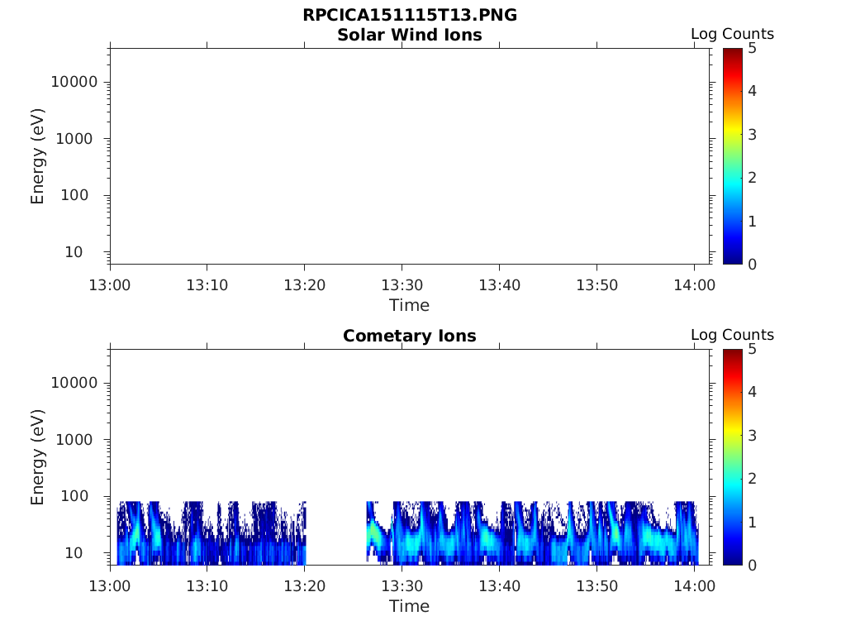Click the colorbar value 4 of lower plot
The height and width of the screenshot is (635, 846).
(x=752, y=392)
